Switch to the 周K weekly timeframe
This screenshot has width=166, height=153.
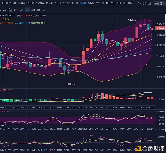(130, 3)
